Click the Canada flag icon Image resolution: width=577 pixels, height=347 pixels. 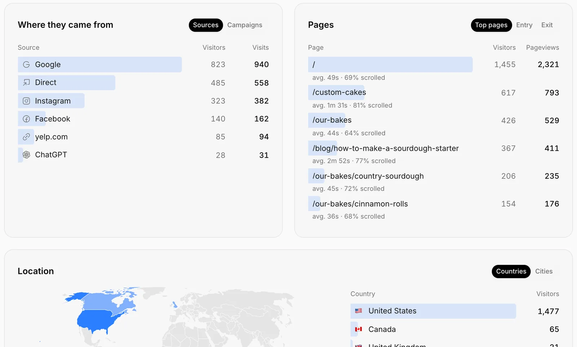[x=358, y=329]
